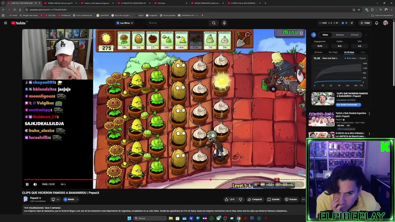Screen dimensions: 395x222
Task: Dislike the video with the thumbs-down icon
Action: tap(240, 199)
